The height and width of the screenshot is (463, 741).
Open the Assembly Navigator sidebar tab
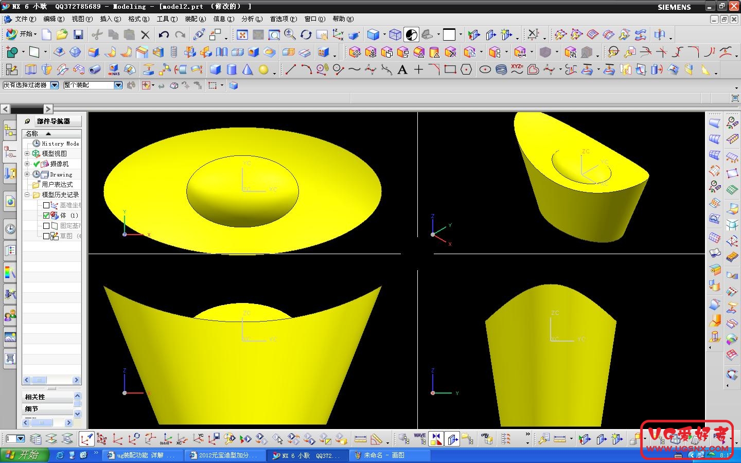pos(10,130)
